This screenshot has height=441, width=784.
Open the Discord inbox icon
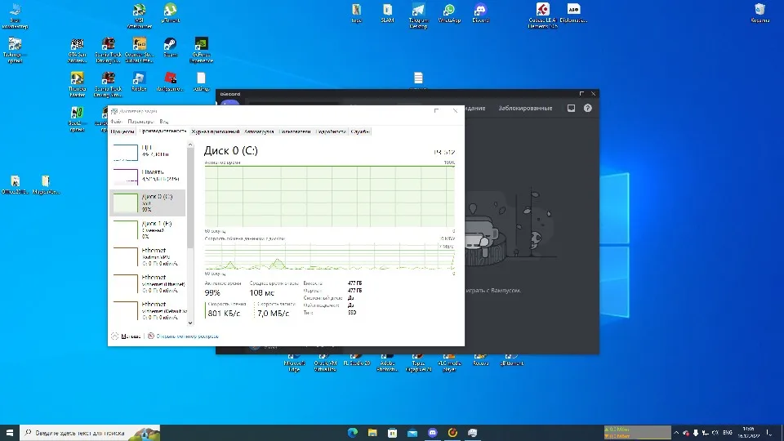(x=572, y=108)
